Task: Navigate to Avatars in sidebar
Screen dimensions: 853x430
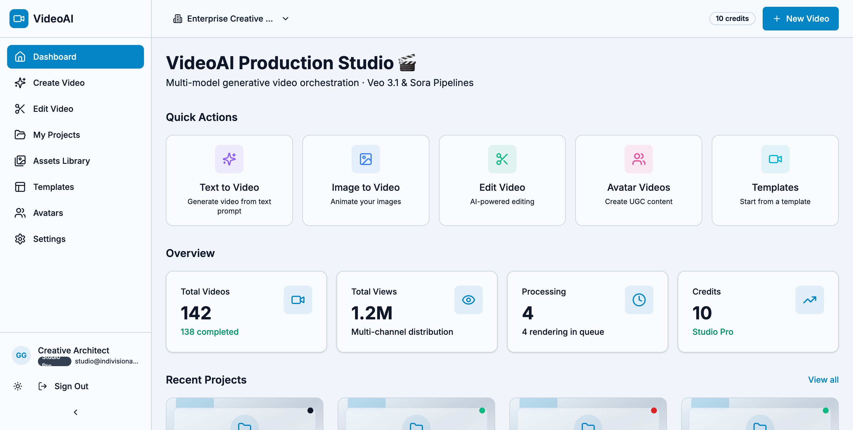Action: click(76, 213)
